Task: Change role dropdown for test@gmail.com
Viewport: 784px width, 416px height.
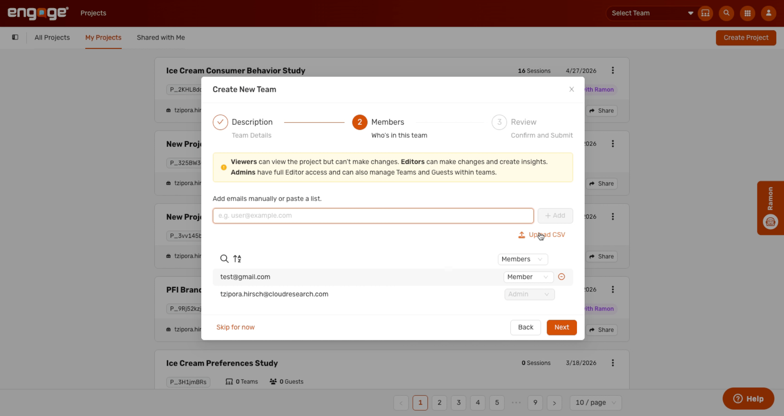Action: [x=528, y=277]
